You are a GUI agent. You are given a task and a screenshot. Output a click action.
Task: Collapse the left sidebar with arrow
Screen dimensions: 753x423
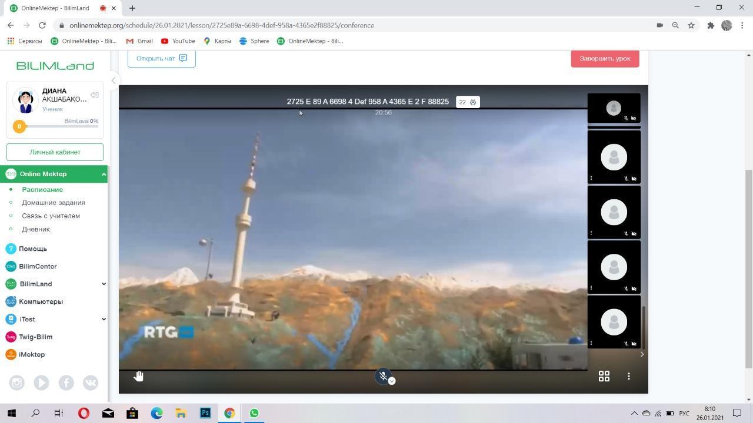pyautogui.click(x=114, y=80)
